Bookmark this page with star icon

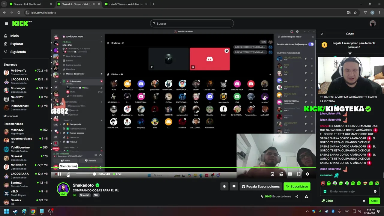click(x=355, y=13)
